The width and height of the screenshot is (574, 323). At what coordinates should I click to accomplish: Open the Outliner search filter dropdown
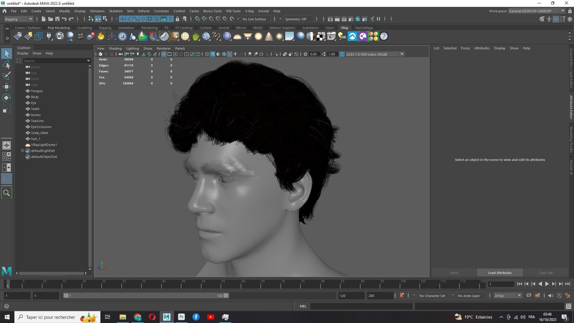88,61
